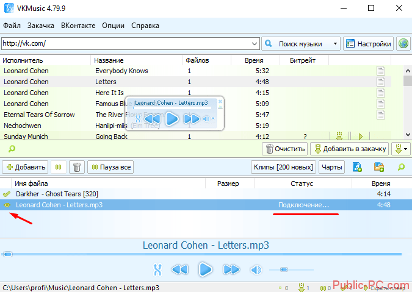The image size is (412, 292).
Task: Open the Закачка menu
Action: coord(41,26)
